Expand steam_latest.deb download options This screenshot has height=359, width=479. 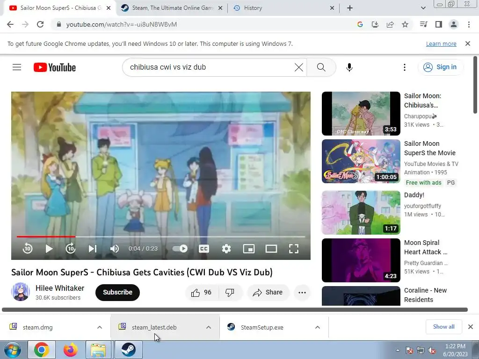[209, 327]
